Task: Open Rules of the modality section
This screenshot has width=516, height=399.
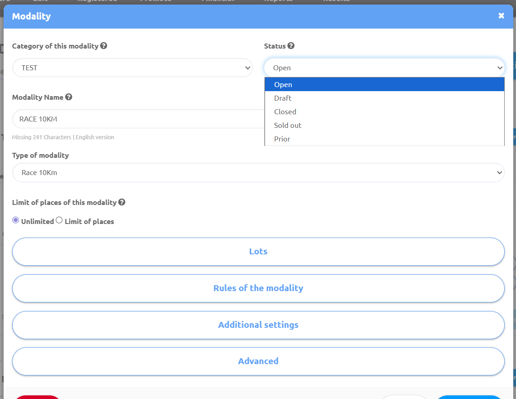Action: tap(258, 288)
